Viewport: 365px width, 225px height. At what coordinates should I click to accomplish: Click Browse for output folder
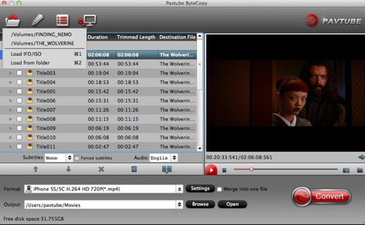coord(200,204)
